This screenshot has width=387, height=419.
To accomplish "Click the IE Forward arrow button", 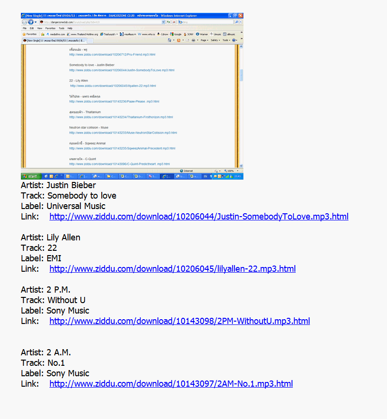I will (31, 22).
